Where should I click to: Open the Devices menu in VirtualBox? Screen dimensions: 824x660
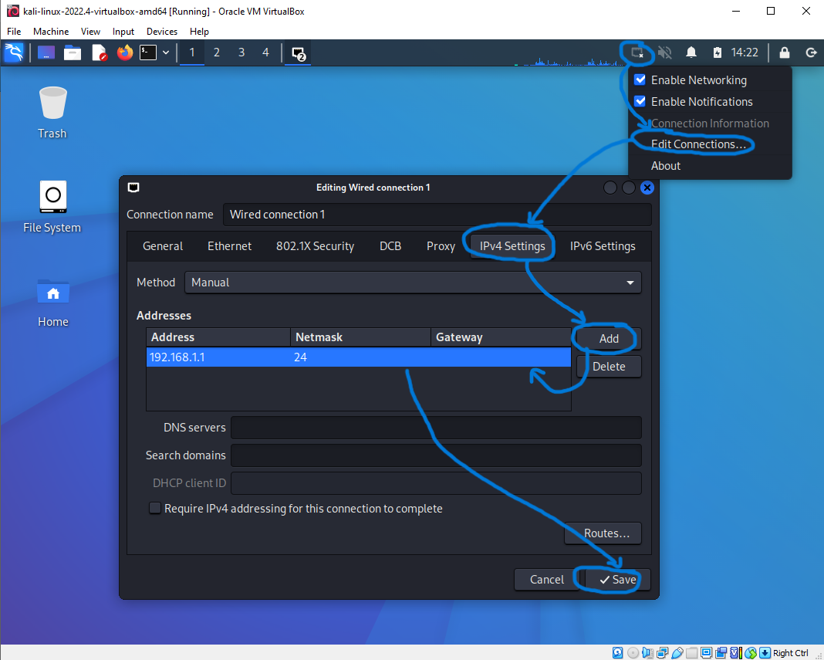(x=161, y=32)
